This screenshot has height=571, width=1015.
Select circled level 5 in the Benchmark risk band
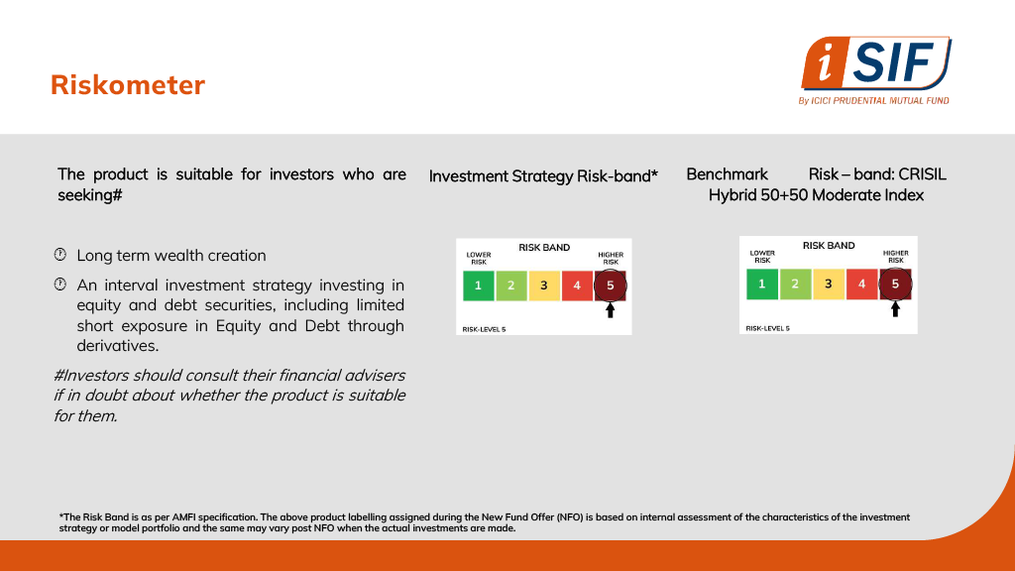(x=895, y=284)
